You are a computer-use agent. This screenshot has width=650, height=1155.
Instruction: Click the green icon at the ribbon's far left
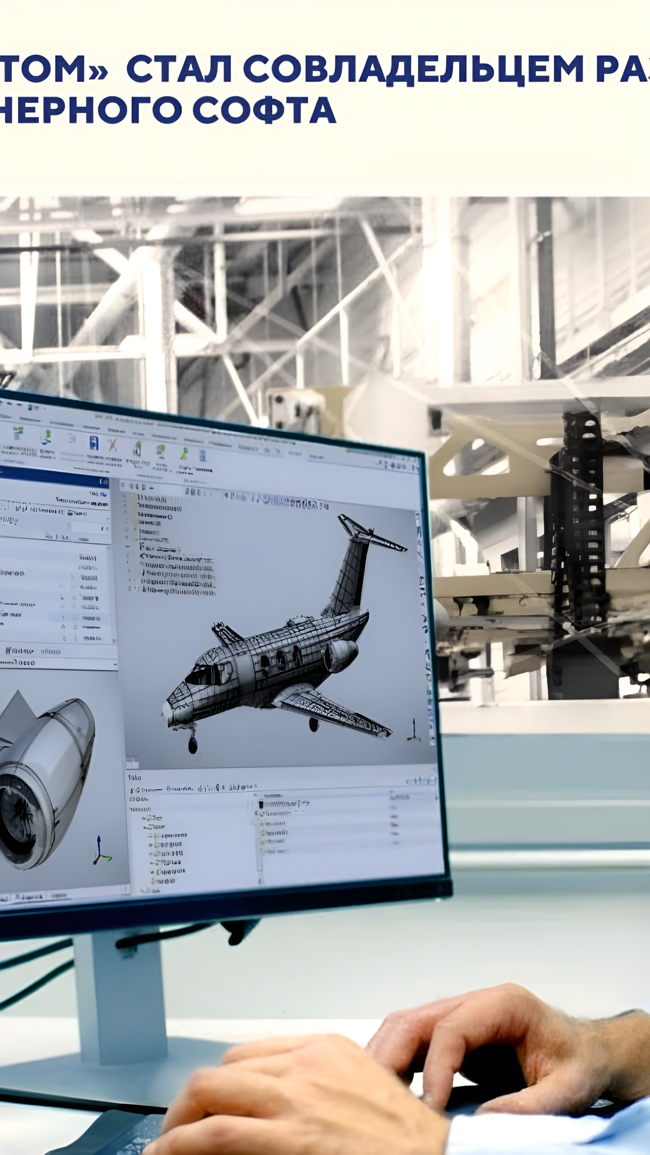click(x=18, y=433)
